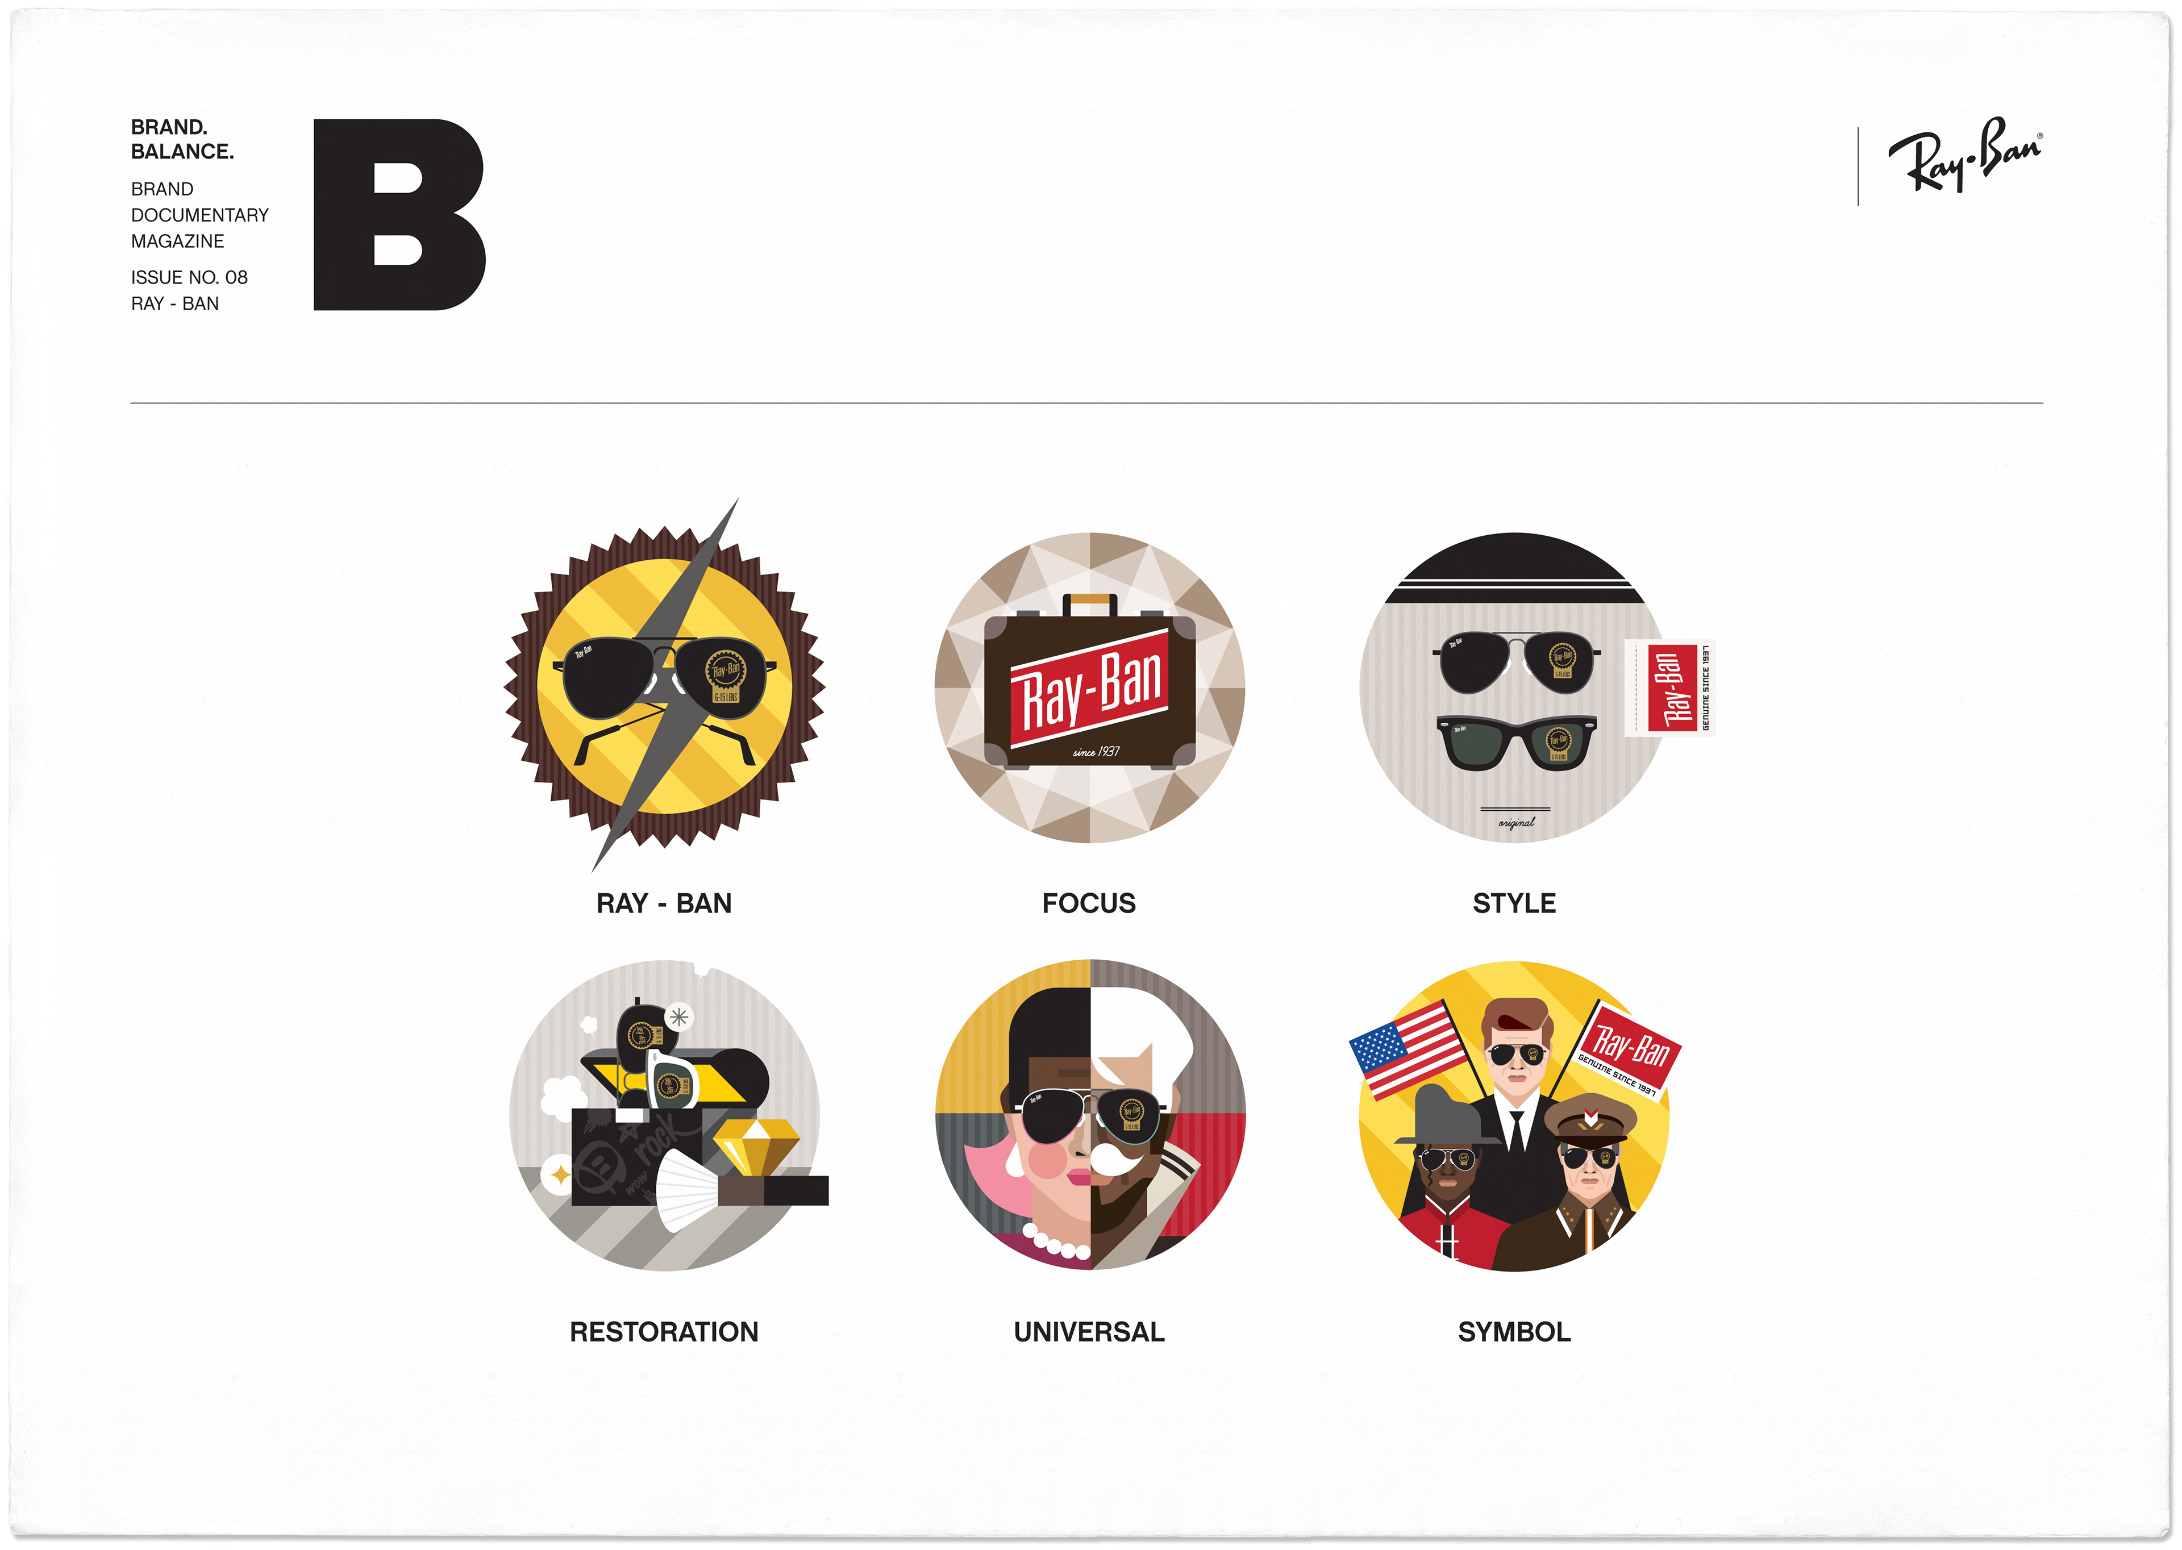Select the ISSUE NO. 08 text
Image resolution: width=2182 pixels, height=1550 pixels.
pyautogui.click(x=189, y=277)
